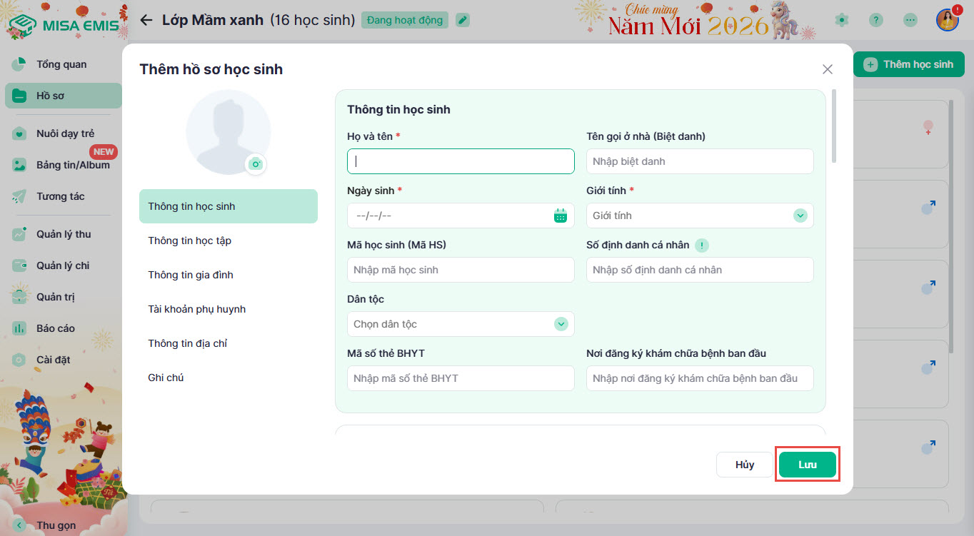Screen dimensions: 974x536
Task: Click the Thu gọn collapse sidebar arrow
Action: pyautogui.click(x=19, y=525)
